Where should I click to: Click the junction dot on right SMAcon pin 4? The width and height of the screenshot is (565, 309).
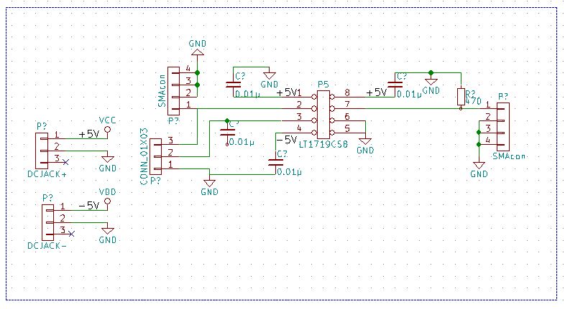point(479,144)
